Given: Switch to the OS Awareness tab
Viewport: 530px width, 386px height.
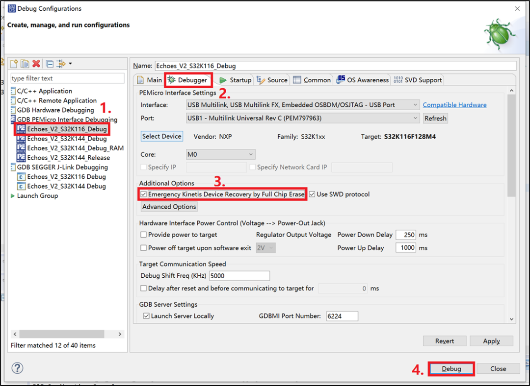Looking at the screenshot, I should click(x=363, y=80).
